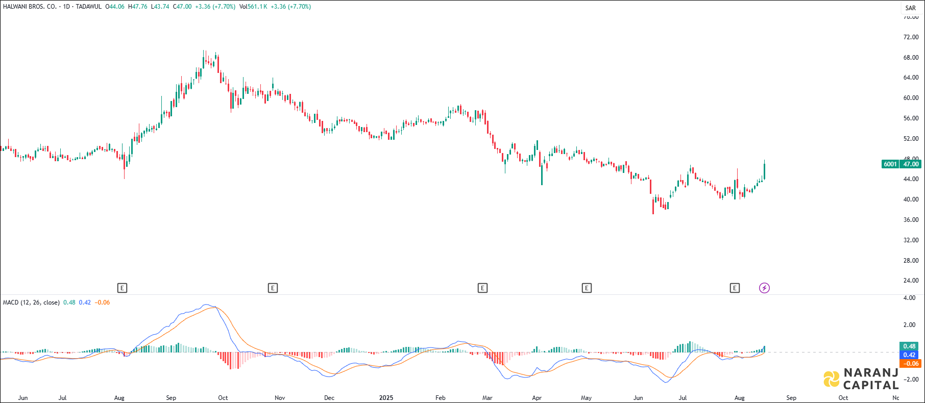Click the Apr label on time axis
The width and height of the screenshot is (925, 403).
coord(537,398)
